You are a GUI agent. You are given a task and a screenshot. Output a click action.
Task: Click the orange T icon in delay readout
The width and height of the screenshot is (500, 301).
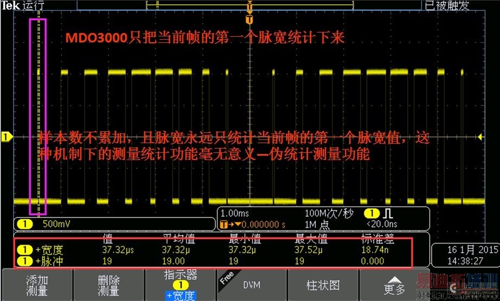224,225
